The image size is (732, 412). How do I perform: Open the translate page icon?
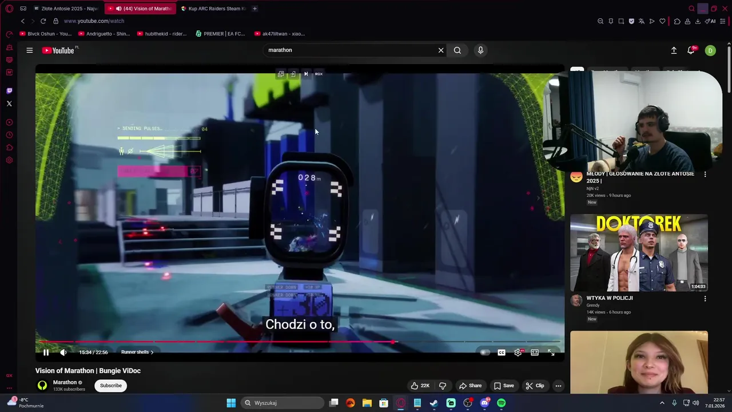coord(642,21)
